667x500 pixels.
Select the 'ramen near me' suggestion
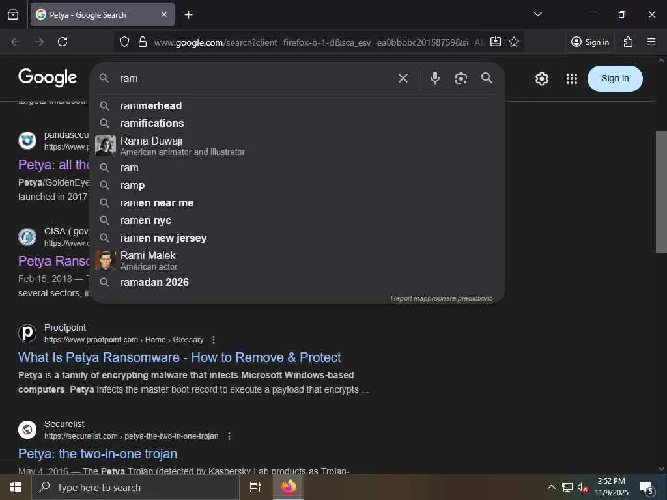tap(297, 203)
